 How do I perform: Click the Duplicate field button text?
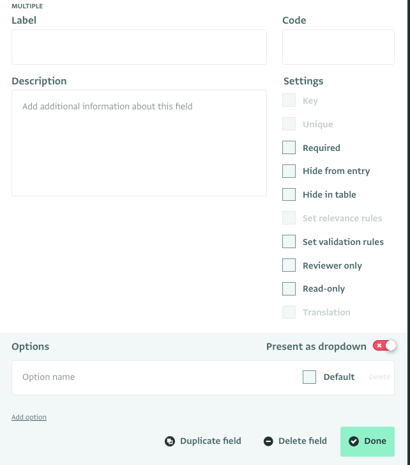coord(211,441)
